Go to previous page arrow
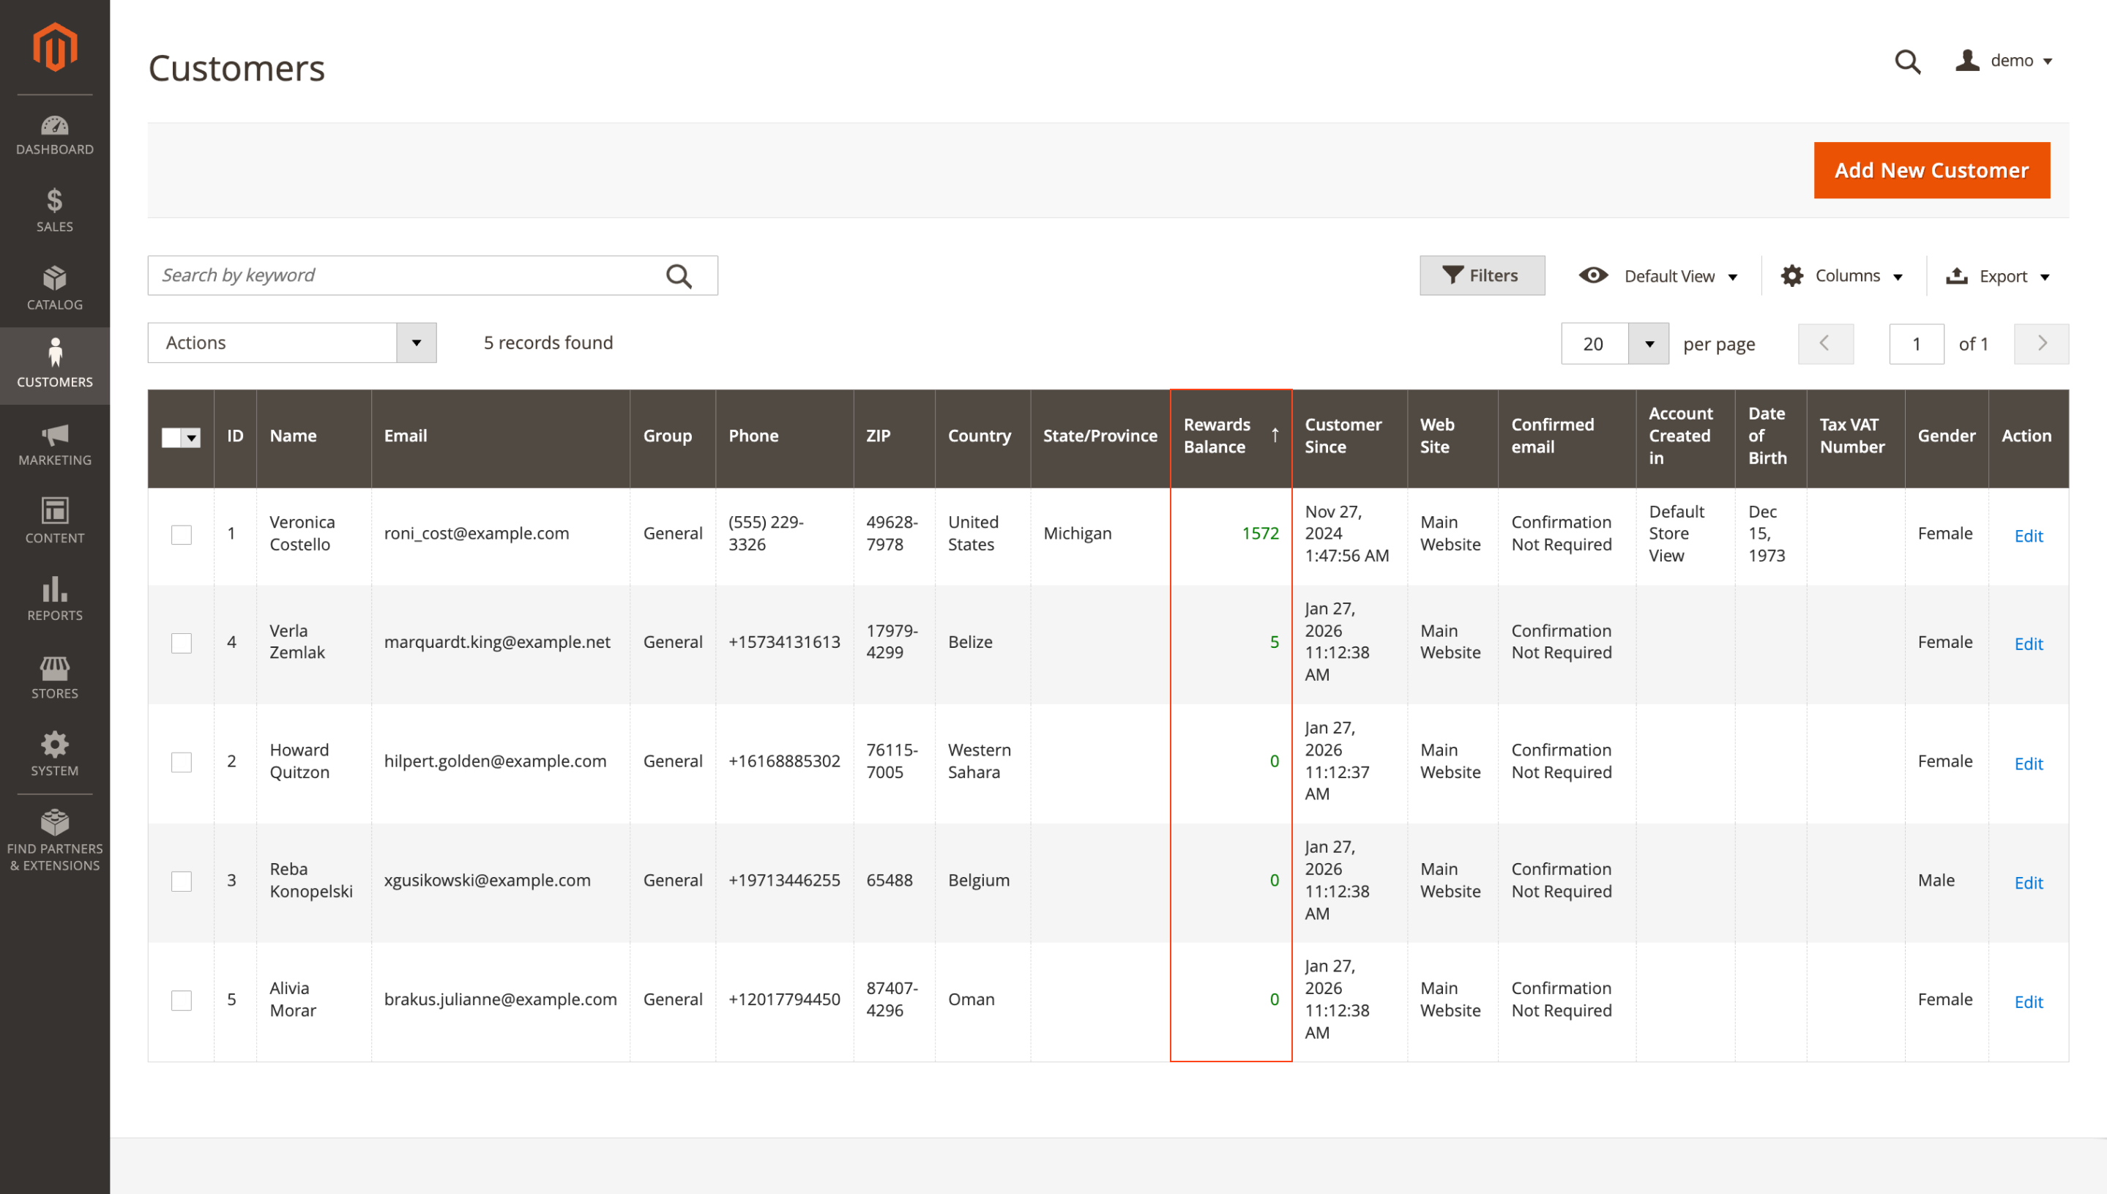The width and height of the screenshot is (2107, 1194). [1825, 343]
